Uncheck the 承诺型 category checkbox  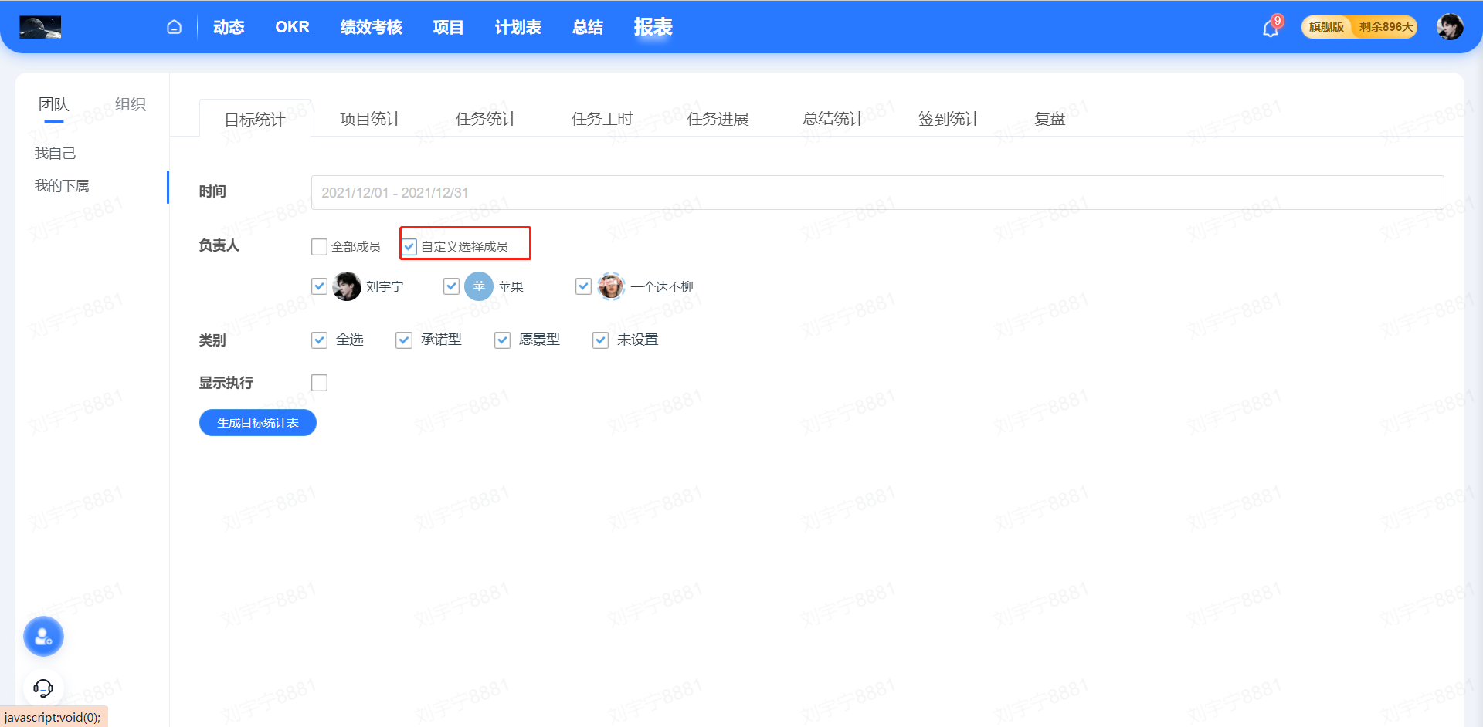(404, 340)
